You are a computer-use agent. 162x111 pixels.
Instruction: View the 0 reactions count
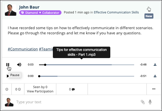click(18, 89)
